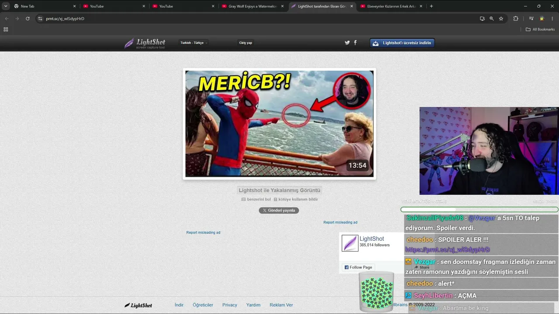Open the Extensions puzzle icon
Screen dimensions: 559x314
coord(516,19)
